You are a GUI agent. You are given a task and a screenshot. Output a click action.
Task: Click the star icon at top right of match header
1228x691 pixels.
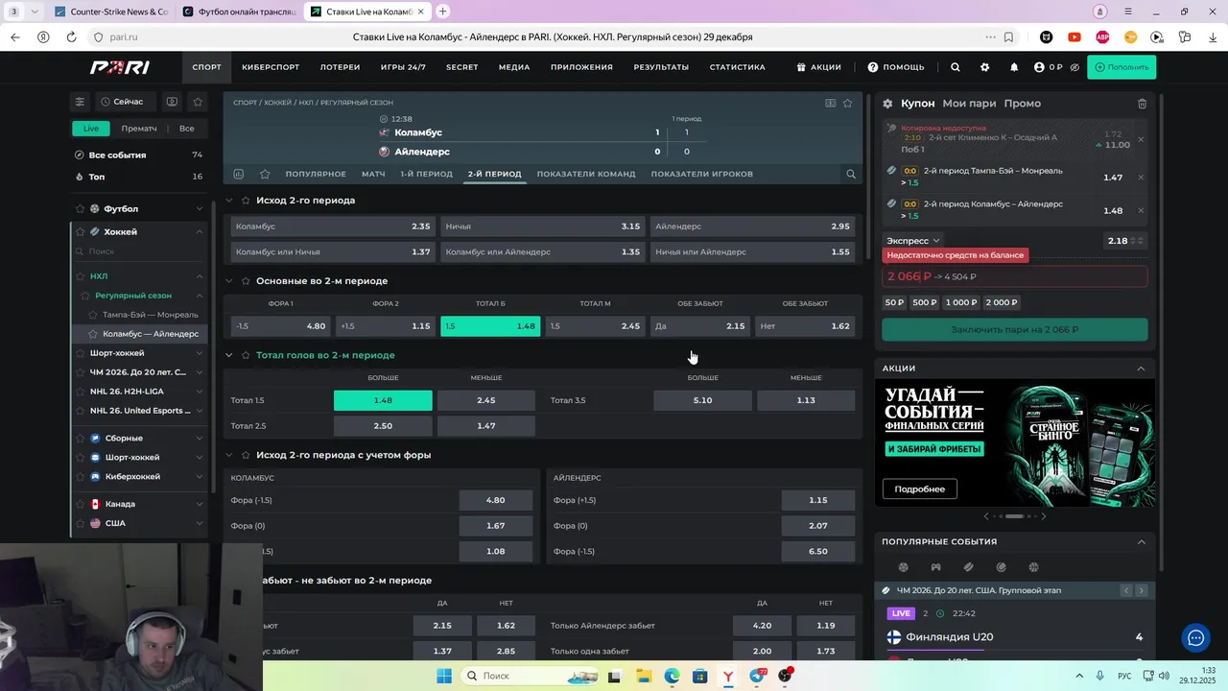(848, 103)
